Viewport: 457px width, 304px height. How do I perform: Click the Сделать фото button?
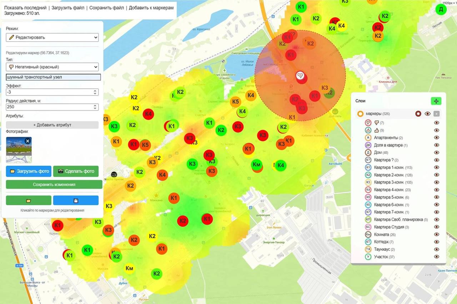coord(76,171)
